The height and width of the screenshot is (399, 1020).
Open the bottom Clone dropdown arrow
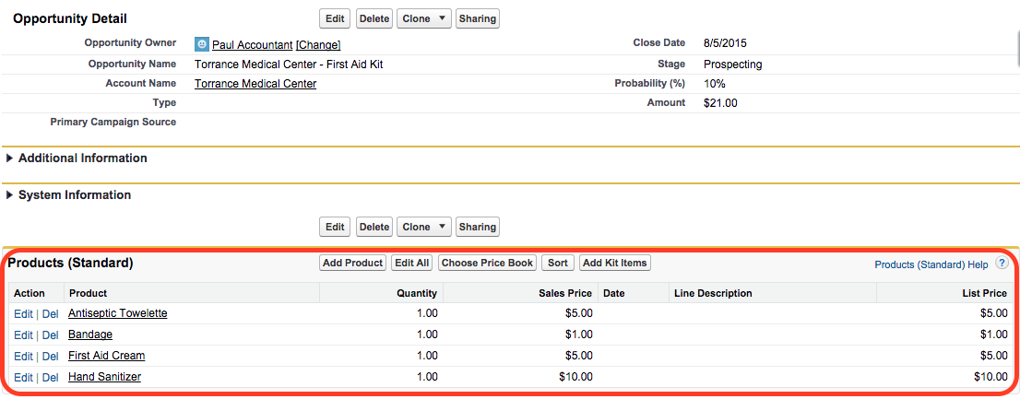pos(443,227)
